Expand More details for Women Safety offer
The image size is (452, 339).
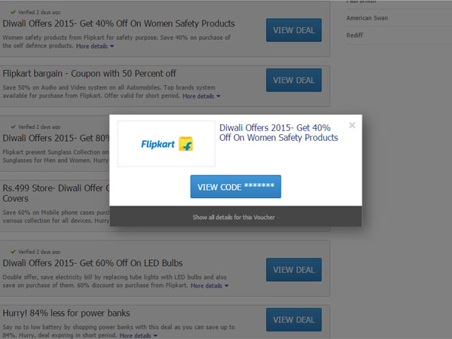95,47
